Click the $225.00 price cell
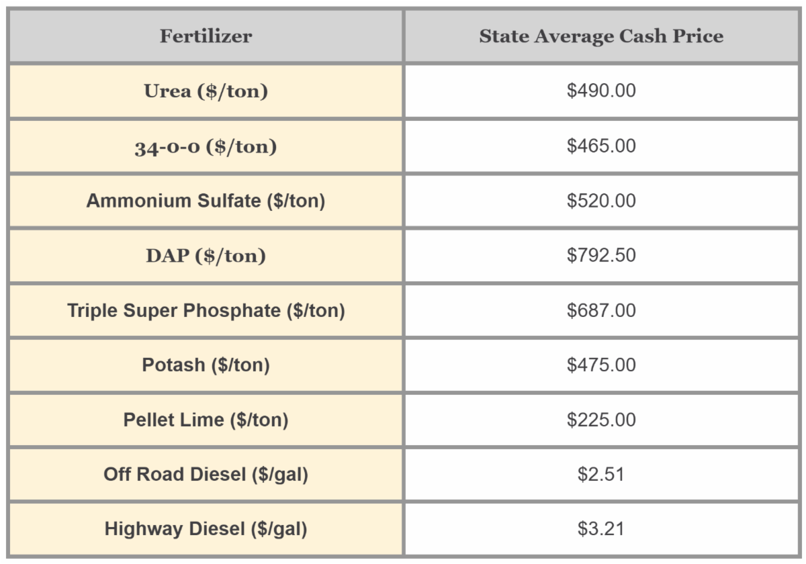This screenshot has width=806, height=564. click(601, 420)
